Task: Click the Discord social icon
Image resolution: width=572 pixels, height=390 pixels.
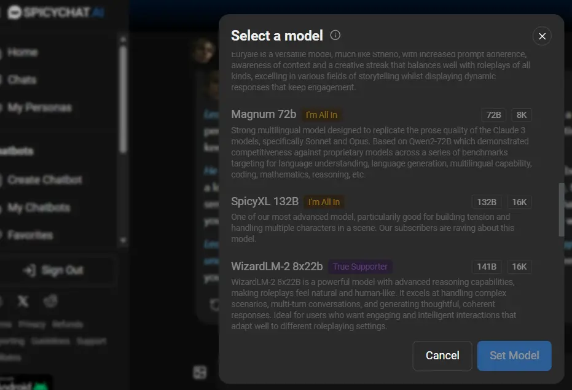Action: tap(51, 301)
